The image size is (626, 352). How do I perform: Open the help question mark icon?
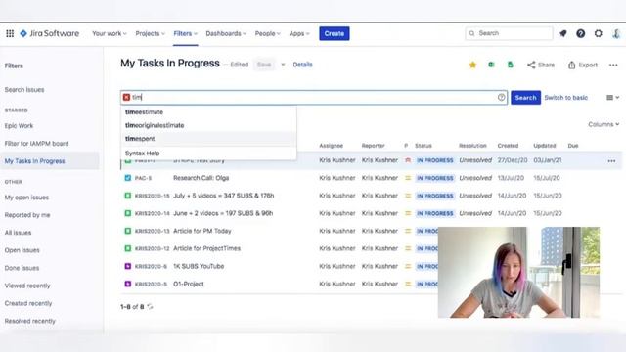[x=580, y=33]
